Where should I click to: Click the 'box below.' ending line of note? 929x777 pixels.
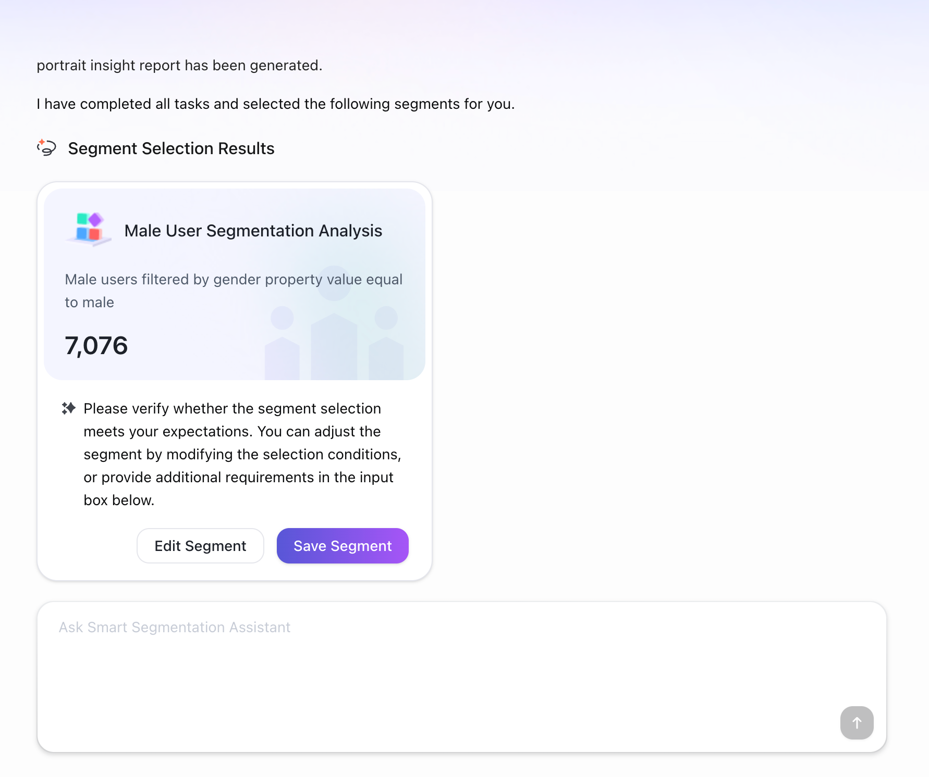coord(119,500)
